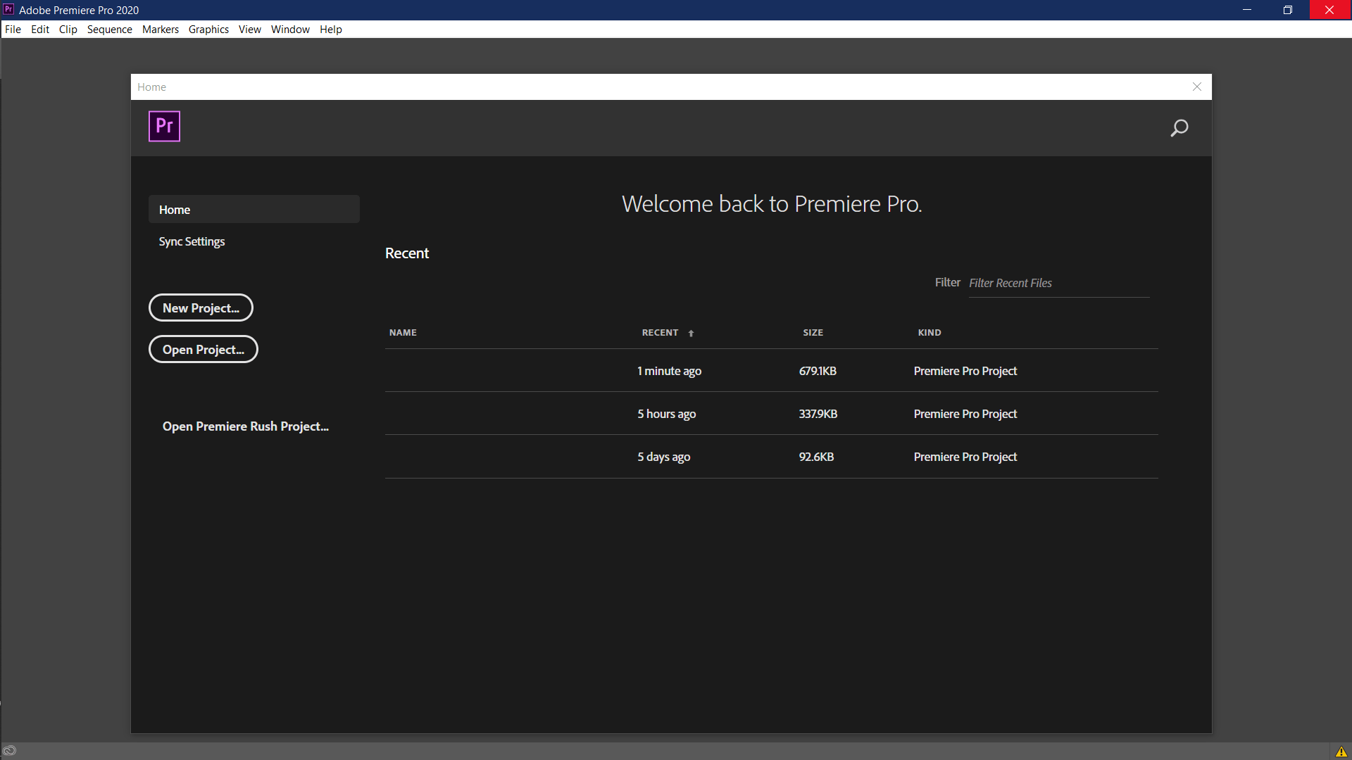This screenshot has width=1352, height=760.
Task: Click the Creative Cloud icon at bottom left
Action: click(x=10, y=751)
